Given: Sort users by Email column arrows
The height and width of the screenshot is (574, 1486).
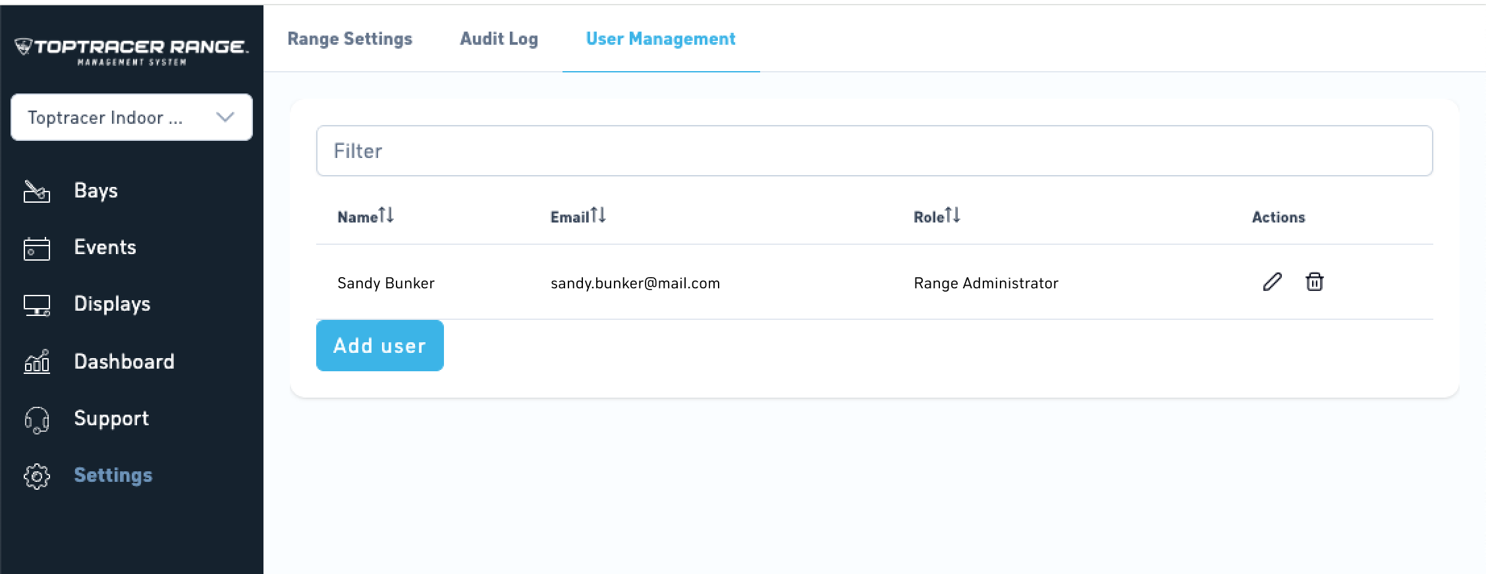Looking at the screenshot, I should pyautogui.click(x=598, y=215).
